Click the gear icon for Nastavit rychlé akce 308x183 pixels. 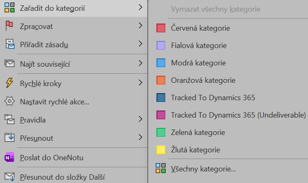click(9, 101)
